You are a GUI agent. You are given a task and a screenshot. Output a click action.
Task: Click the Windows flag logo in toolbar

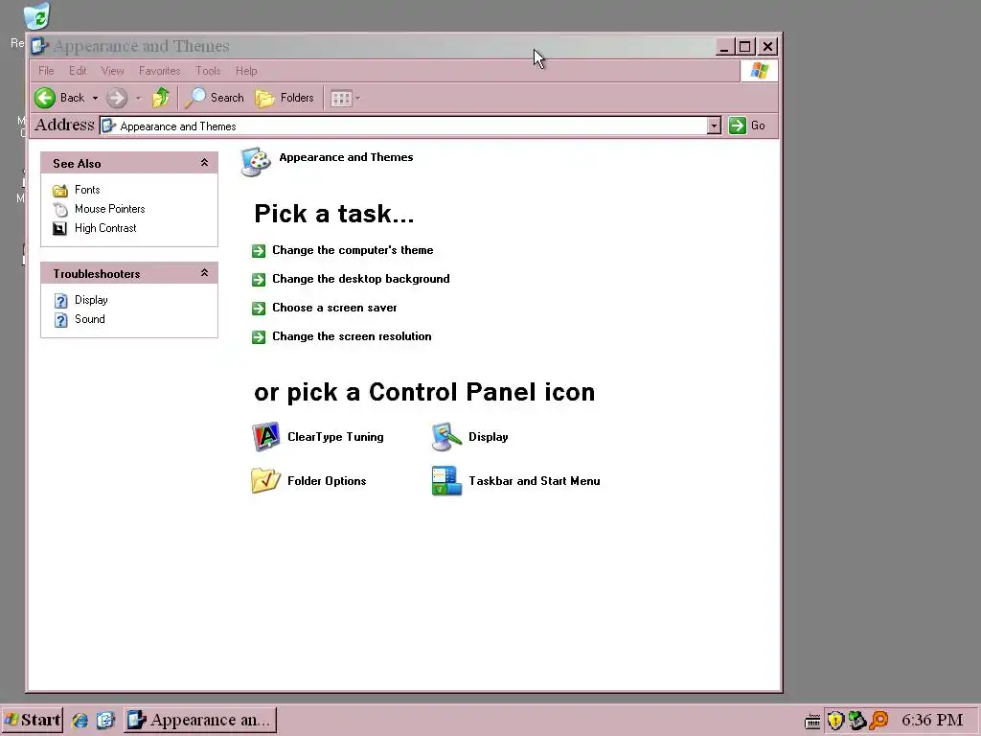[x=759, y=71]
